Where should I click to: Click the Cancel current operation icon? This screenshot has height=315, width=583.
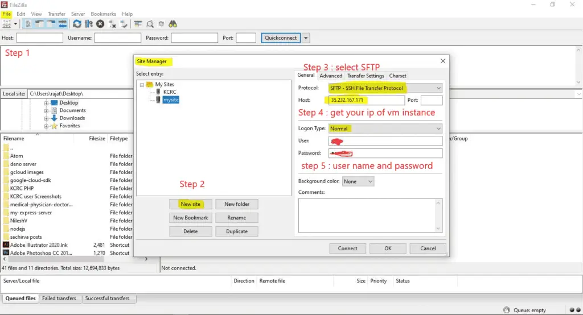click(100, 24)
